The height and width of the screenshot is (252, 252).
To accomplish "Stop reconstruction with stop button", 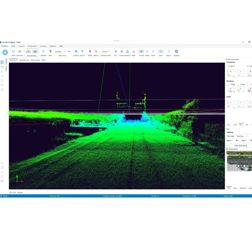I will pyautogui.click(x=35, y=52).
